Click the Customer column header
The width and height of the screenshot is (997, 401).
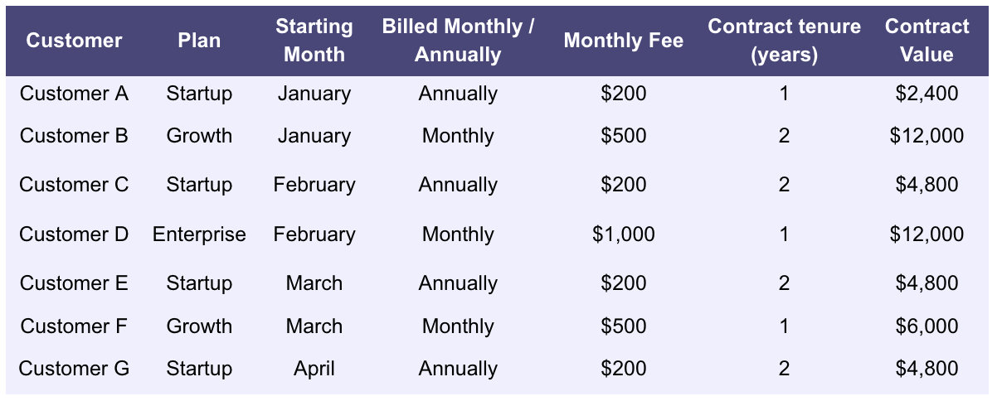click(x=74, y=41)
